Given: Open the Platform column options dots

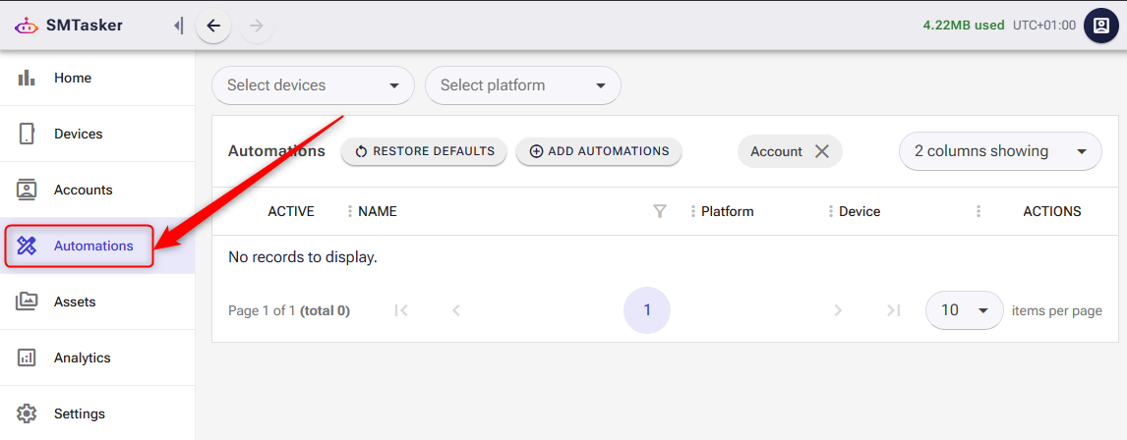Looking at the screenshot, I should (692, 211).
